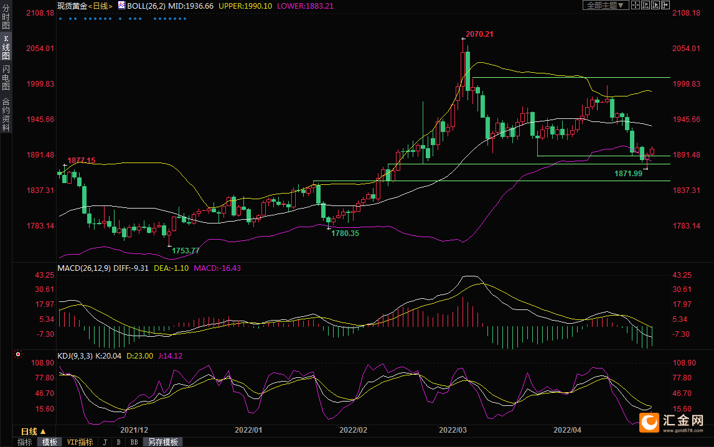Image resolution: width=714 pixels, height=447 pixels.
Task: Click the 1753.77 low price label
Action: (x=186, y=250)
